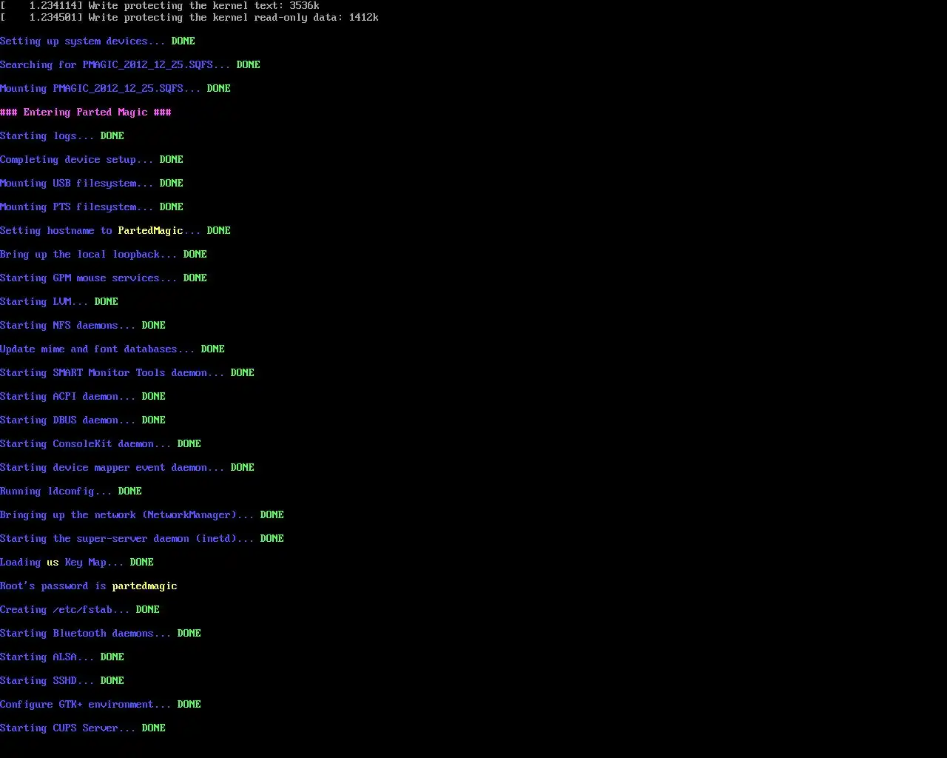The height and width of the screenshot is (758, 947).
Task: Click the yellow 'partedmagic' root password text
Action: 145,586
